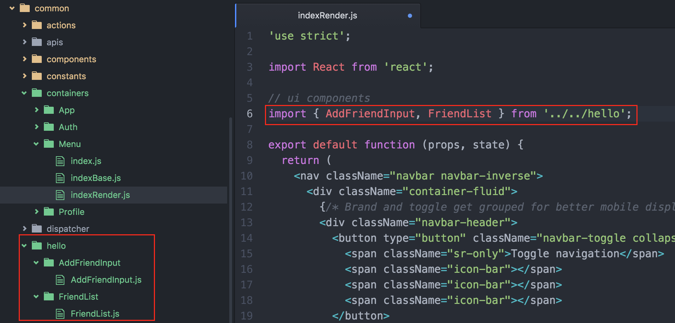Click the components folder icon
Image resolution: width=675 pixels, height=323 pixels.
[x=37, y=59]
